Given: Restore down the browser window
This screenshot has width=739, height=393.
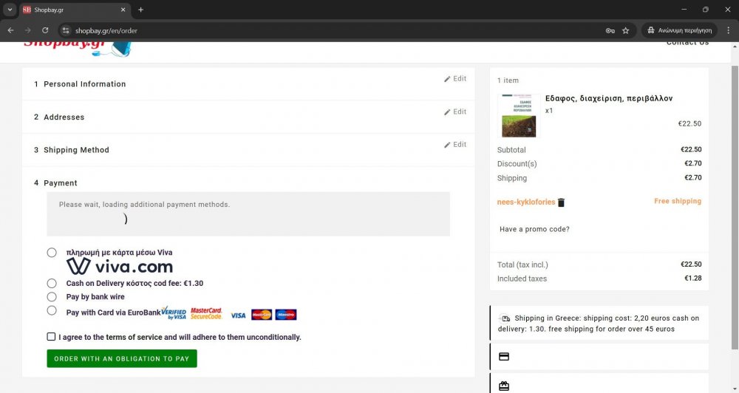Looking at the screenshot, I should 706,10.
